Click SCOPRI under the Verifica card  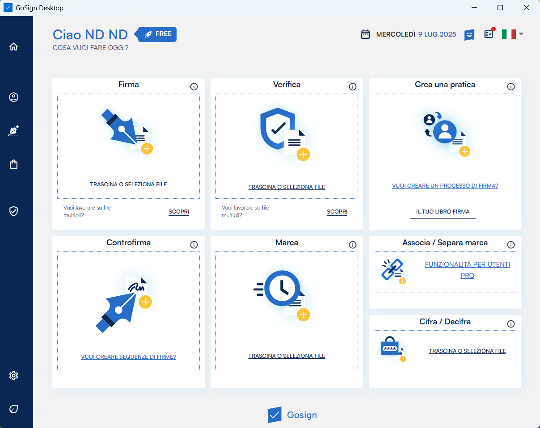pos(337,212)
